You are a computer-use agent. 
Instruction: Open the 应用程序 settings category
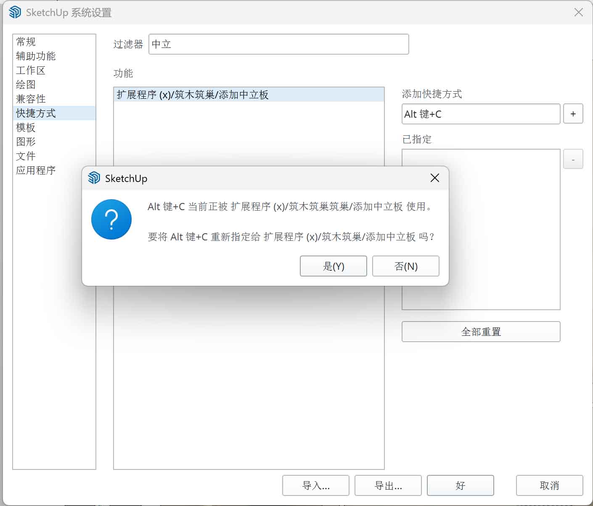(x=36, y=170)
